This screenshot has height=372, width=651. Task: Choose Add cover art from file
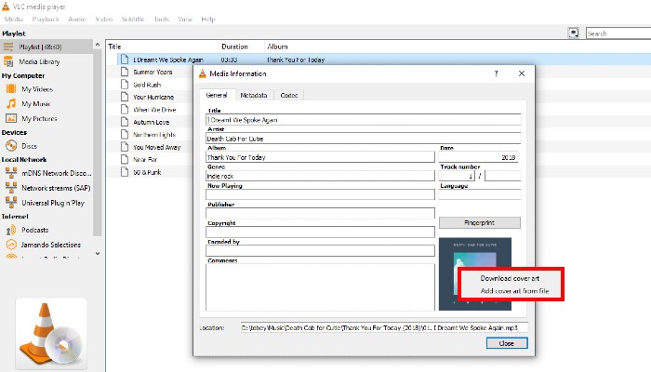[515, 291]
